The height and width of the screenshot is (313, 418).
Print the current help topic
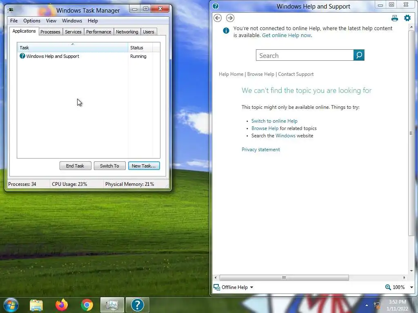(x=395, y=18)
